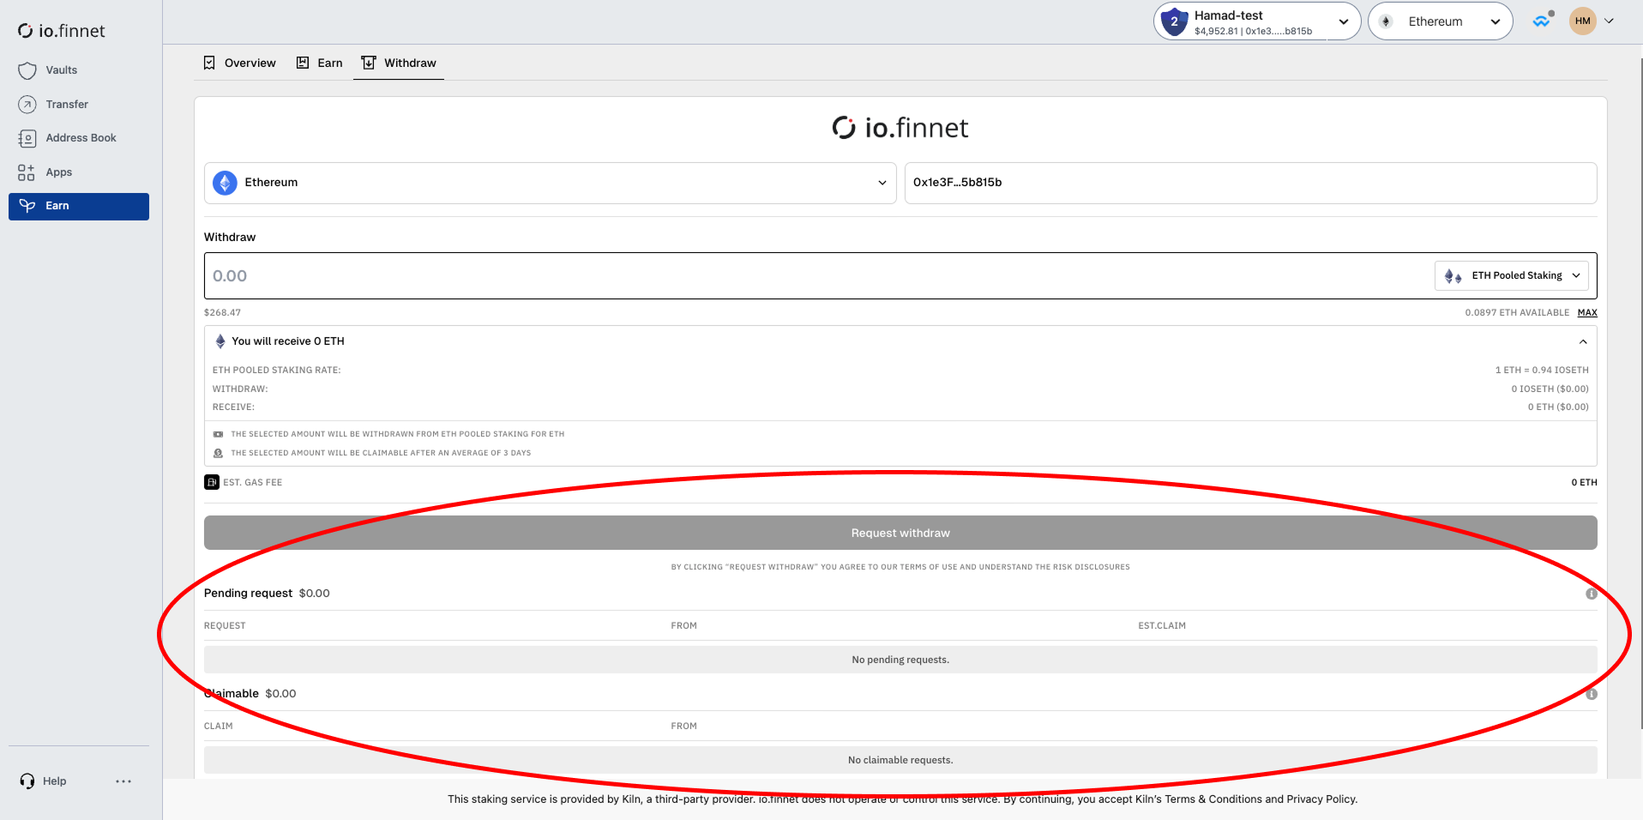Open the Apps sidebar item
The height and width of the screenshot is (820, 1643).
(78, 172)
